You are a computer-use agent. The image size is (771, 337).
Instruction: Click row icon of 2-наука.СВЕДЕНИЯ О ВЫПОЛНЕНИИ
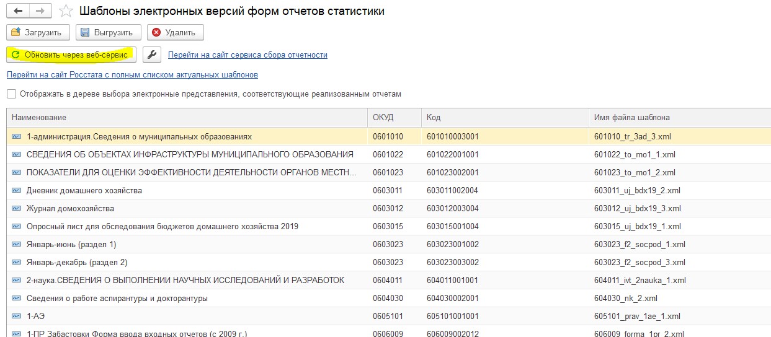click(x=17, y=280)
